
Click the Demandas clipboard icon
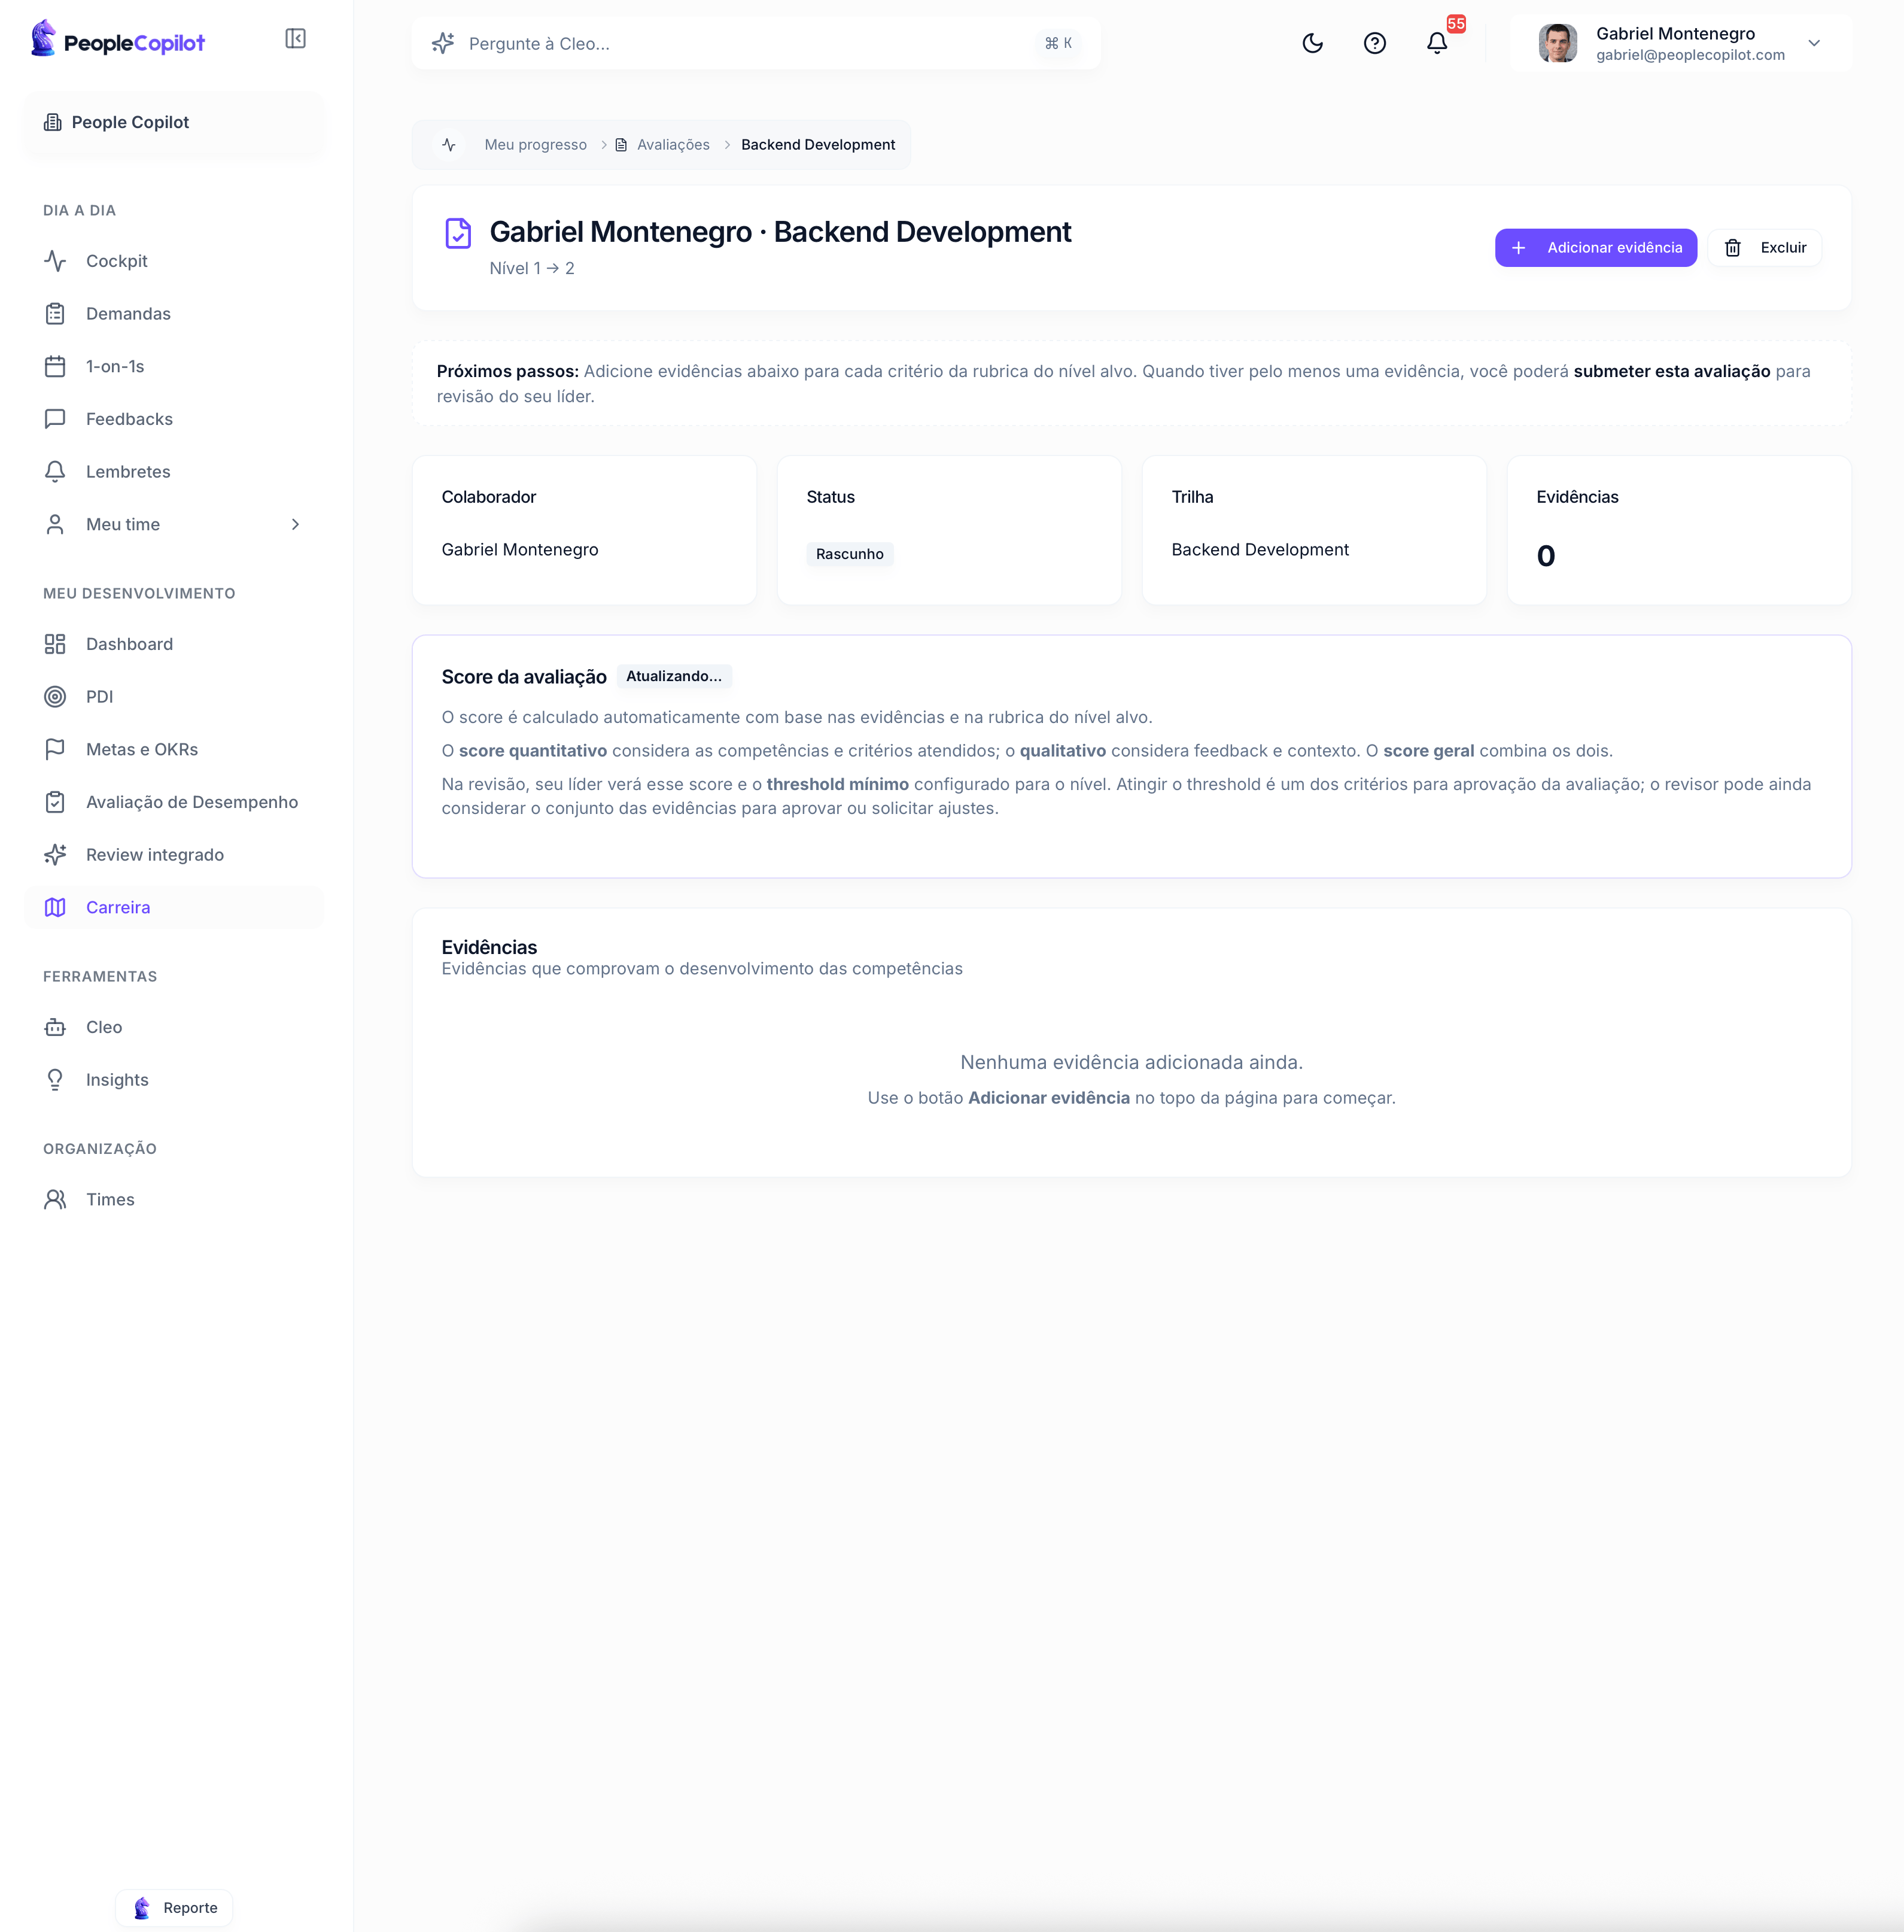(55, 314)
